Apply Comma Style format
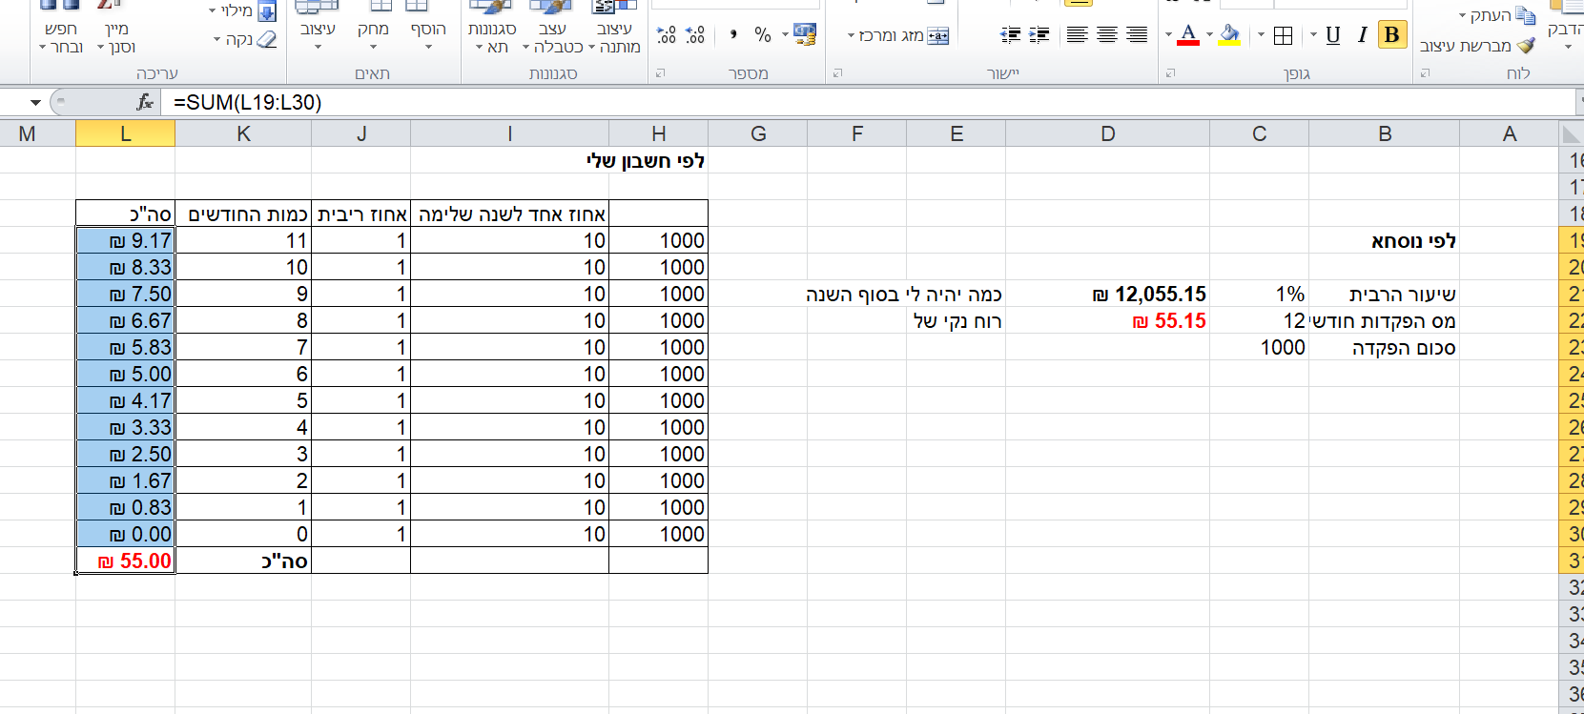The height and width of the screenshot is (714, 1584). pyautogui.click(x=733, y=35)
